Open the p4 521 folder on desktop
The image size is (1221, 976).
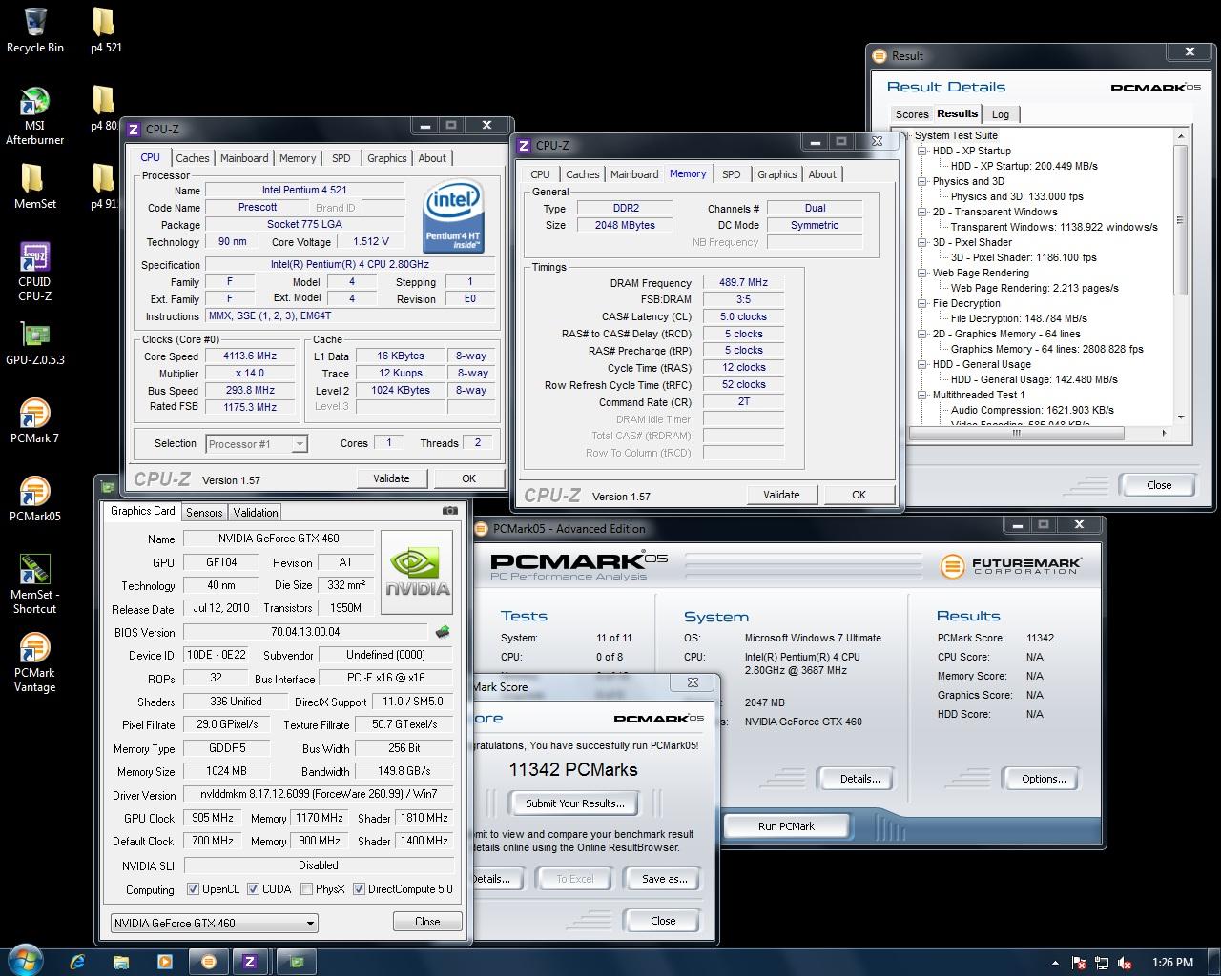(x=106, y=30)
